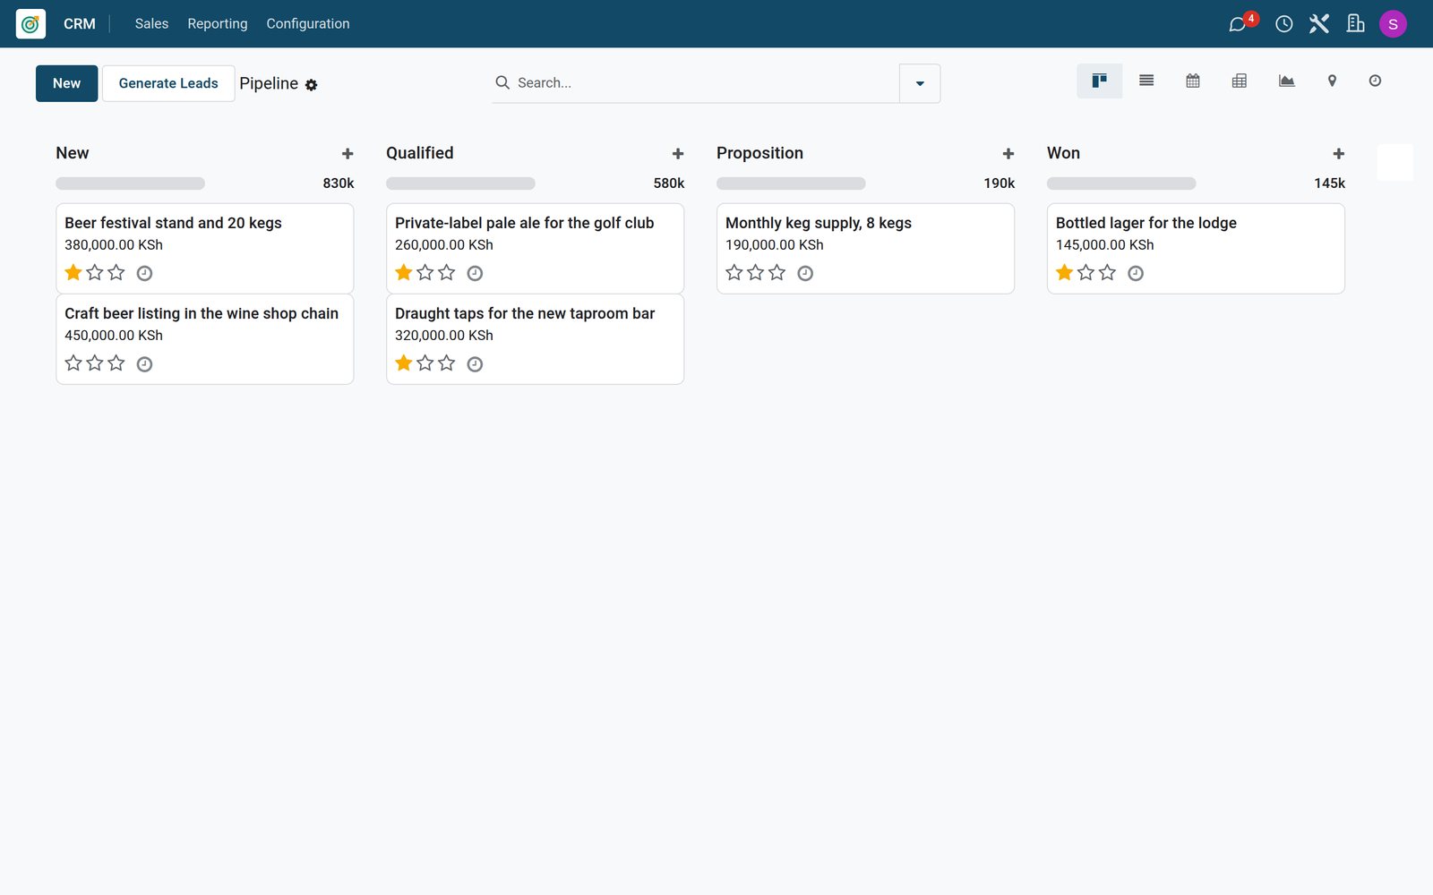Open activity clock on Monthly keg supply card

pyautogui.click(x=805, y=273)
